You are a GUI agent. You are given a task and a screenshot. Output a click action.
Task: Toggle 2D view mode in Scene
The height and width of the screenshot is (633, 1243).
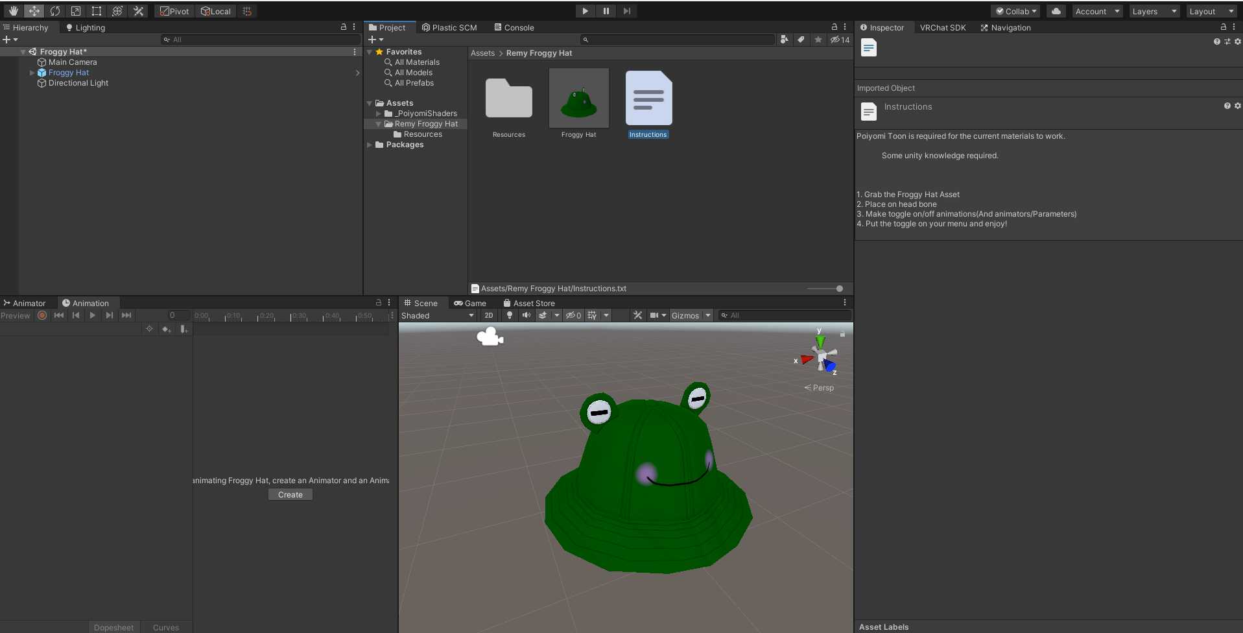[x=488, y=315]
